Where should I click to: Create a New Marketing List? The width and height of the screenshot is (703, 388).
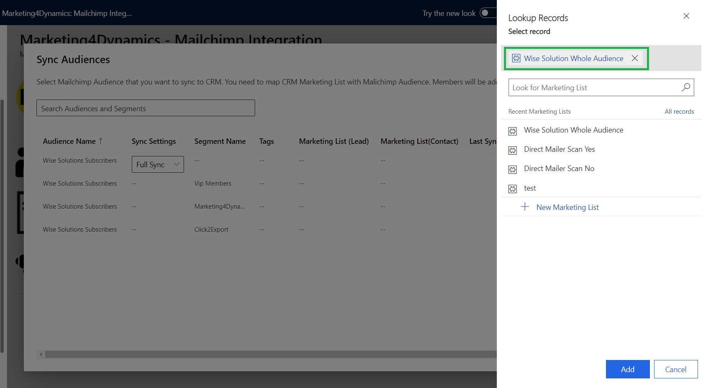point(567,207)
